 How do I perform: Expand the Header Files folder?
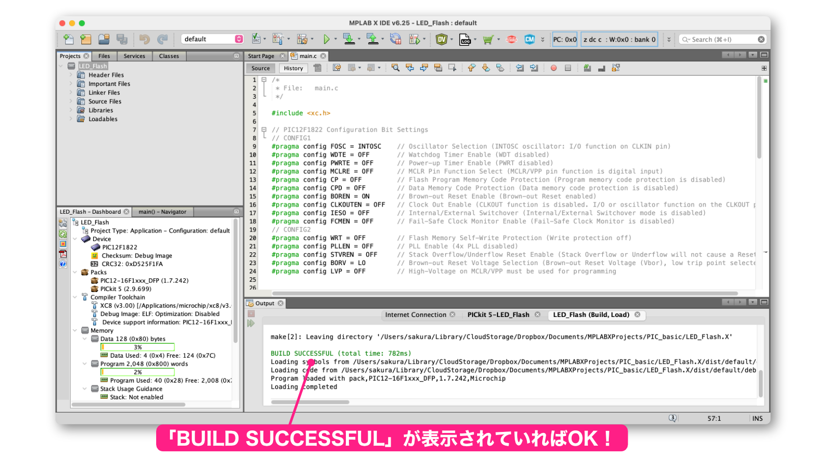coord(71,75)
